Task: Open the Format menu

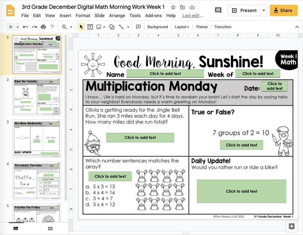Action: click(83, 16)
